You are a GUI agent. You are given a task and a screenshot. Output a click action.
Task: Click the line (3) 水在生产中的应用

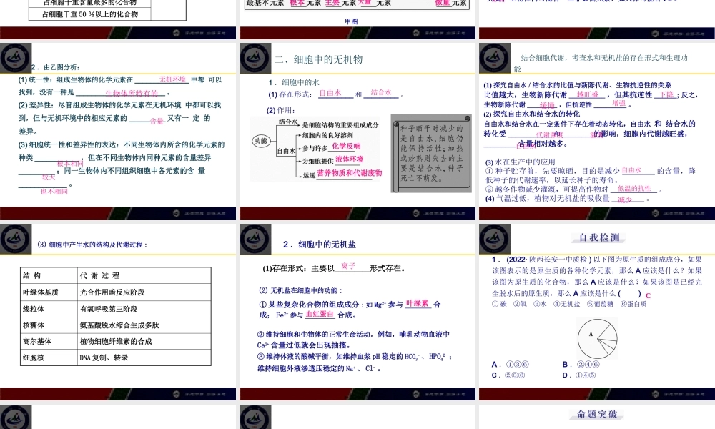click(x=521, y=162)
